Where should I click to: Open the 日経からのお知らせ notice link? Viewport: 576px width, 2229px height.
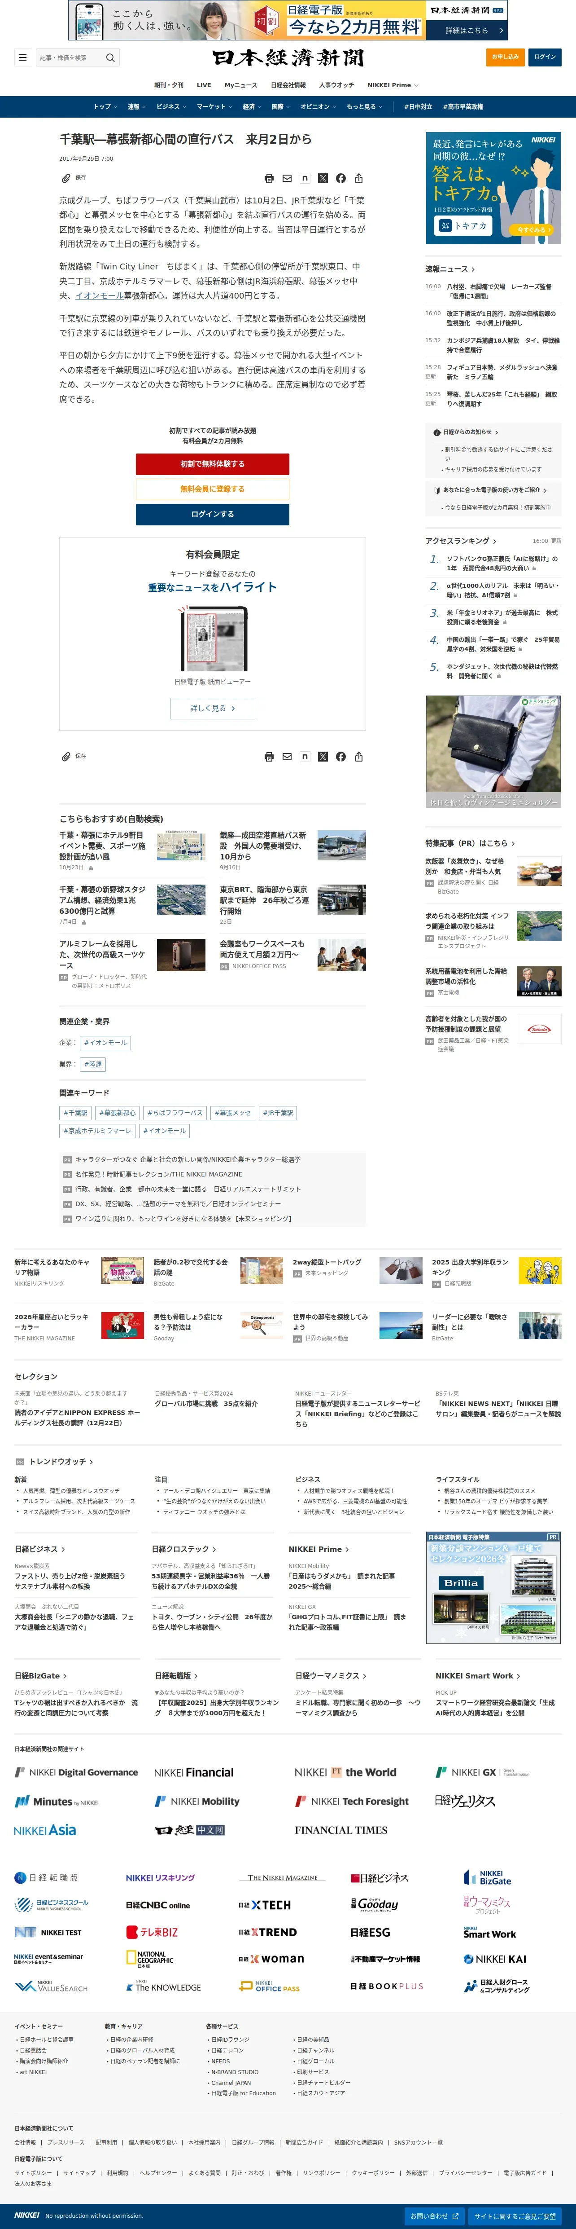[x=466, y=432]
